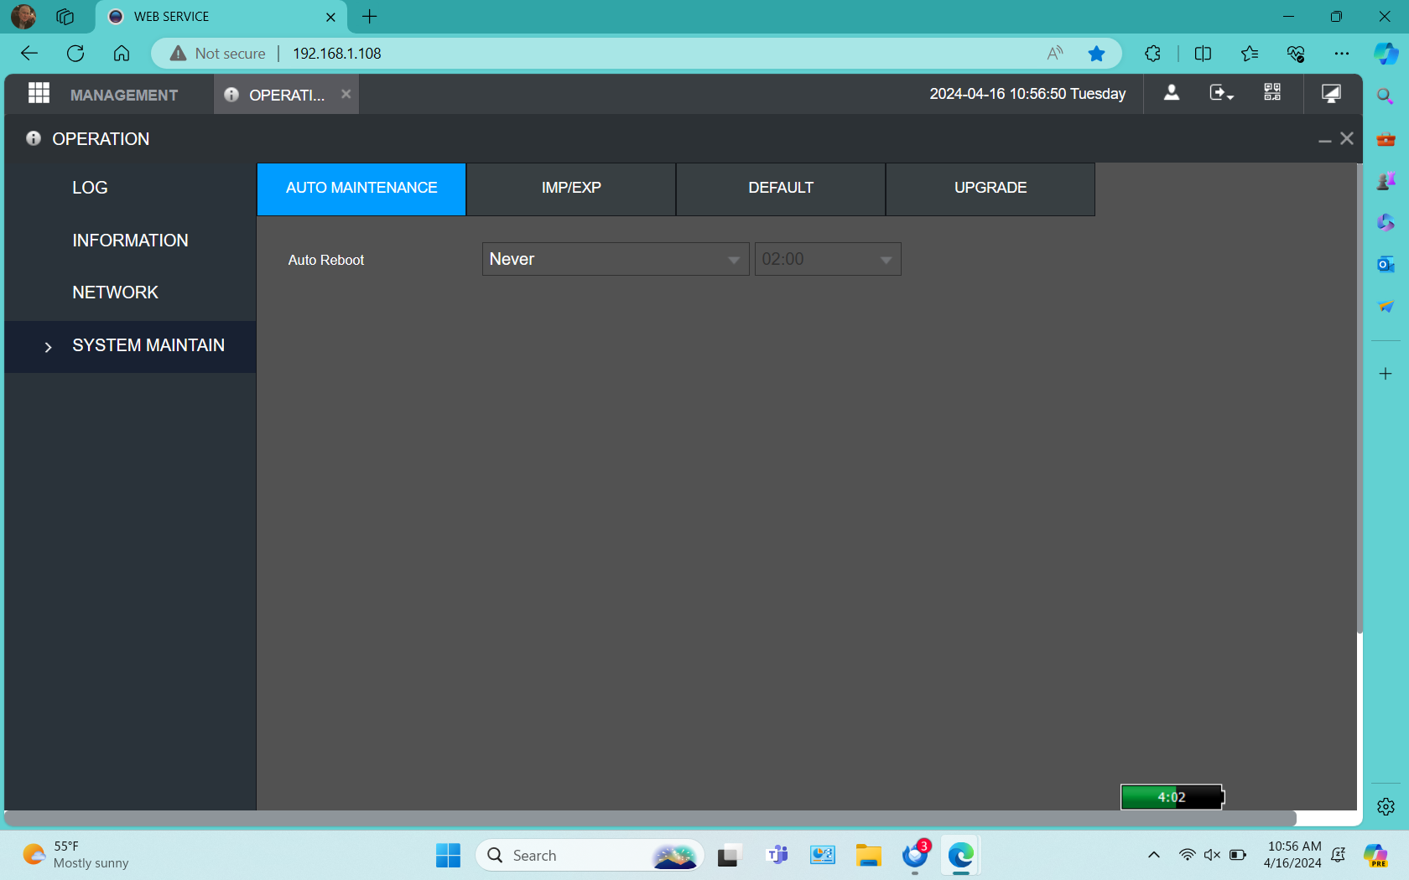The image size is (1409, 880).
Task: Close the OPERATI... app tab
Action: (x=346, y=94)
